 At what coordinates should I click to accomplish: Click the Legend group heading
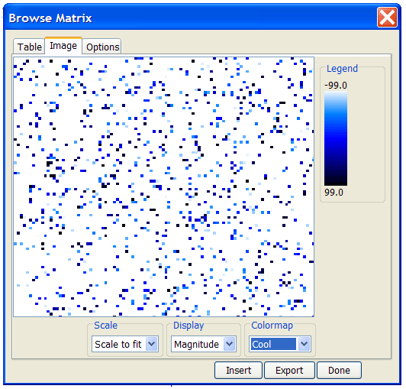[x=342, y=69]
